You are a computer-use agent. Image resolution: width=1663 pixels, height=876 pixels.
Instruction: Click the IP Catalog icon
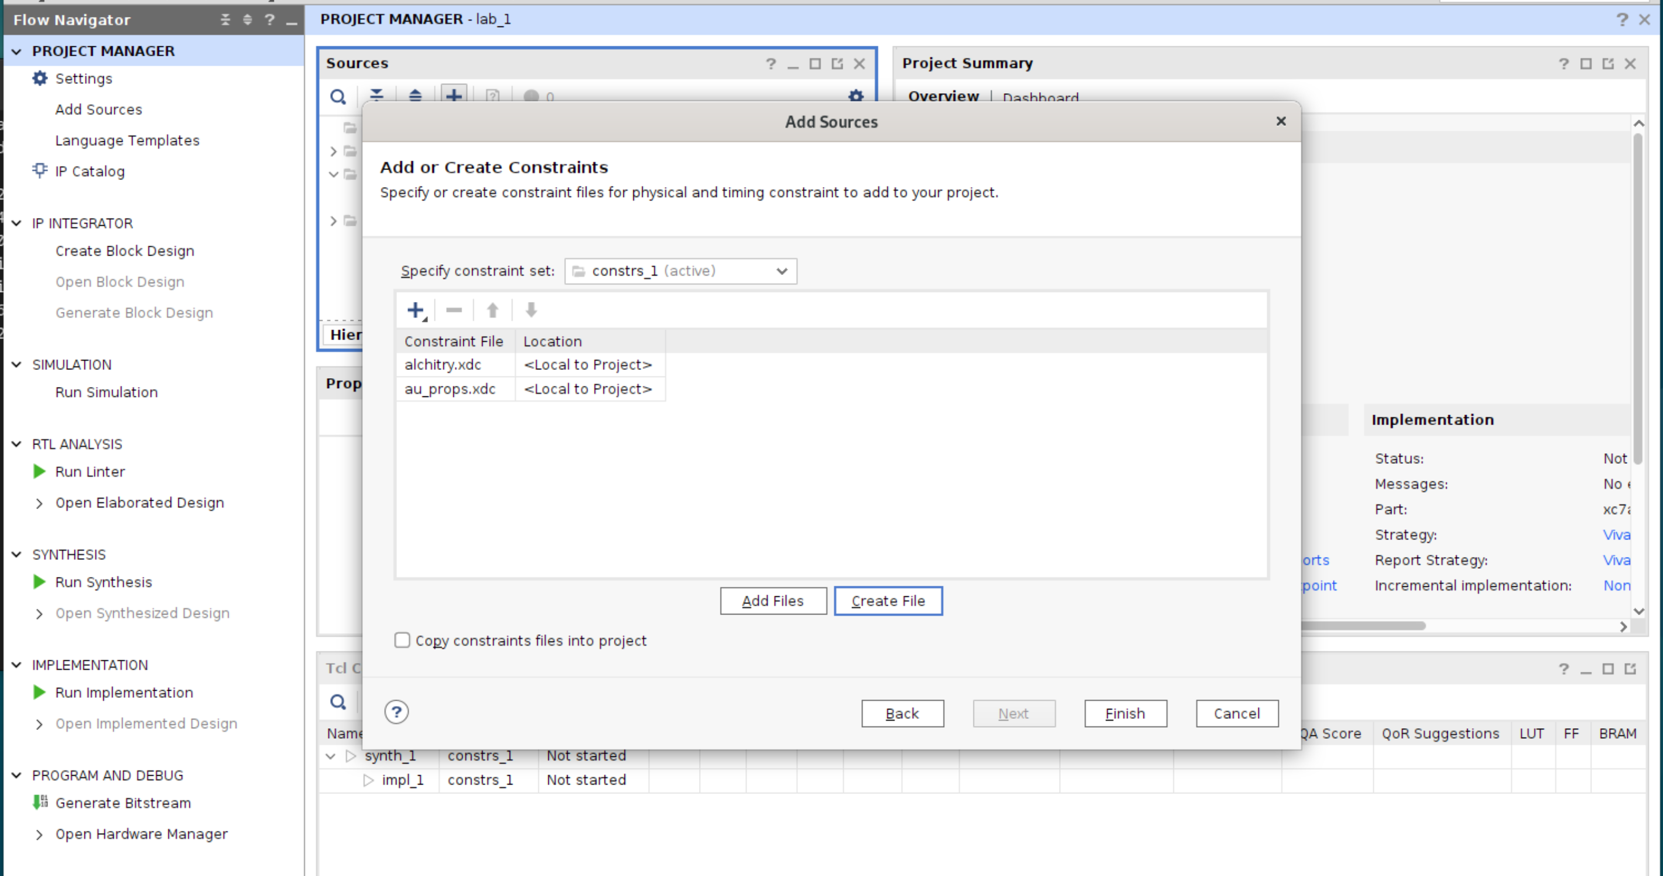[x=40, y=171]
